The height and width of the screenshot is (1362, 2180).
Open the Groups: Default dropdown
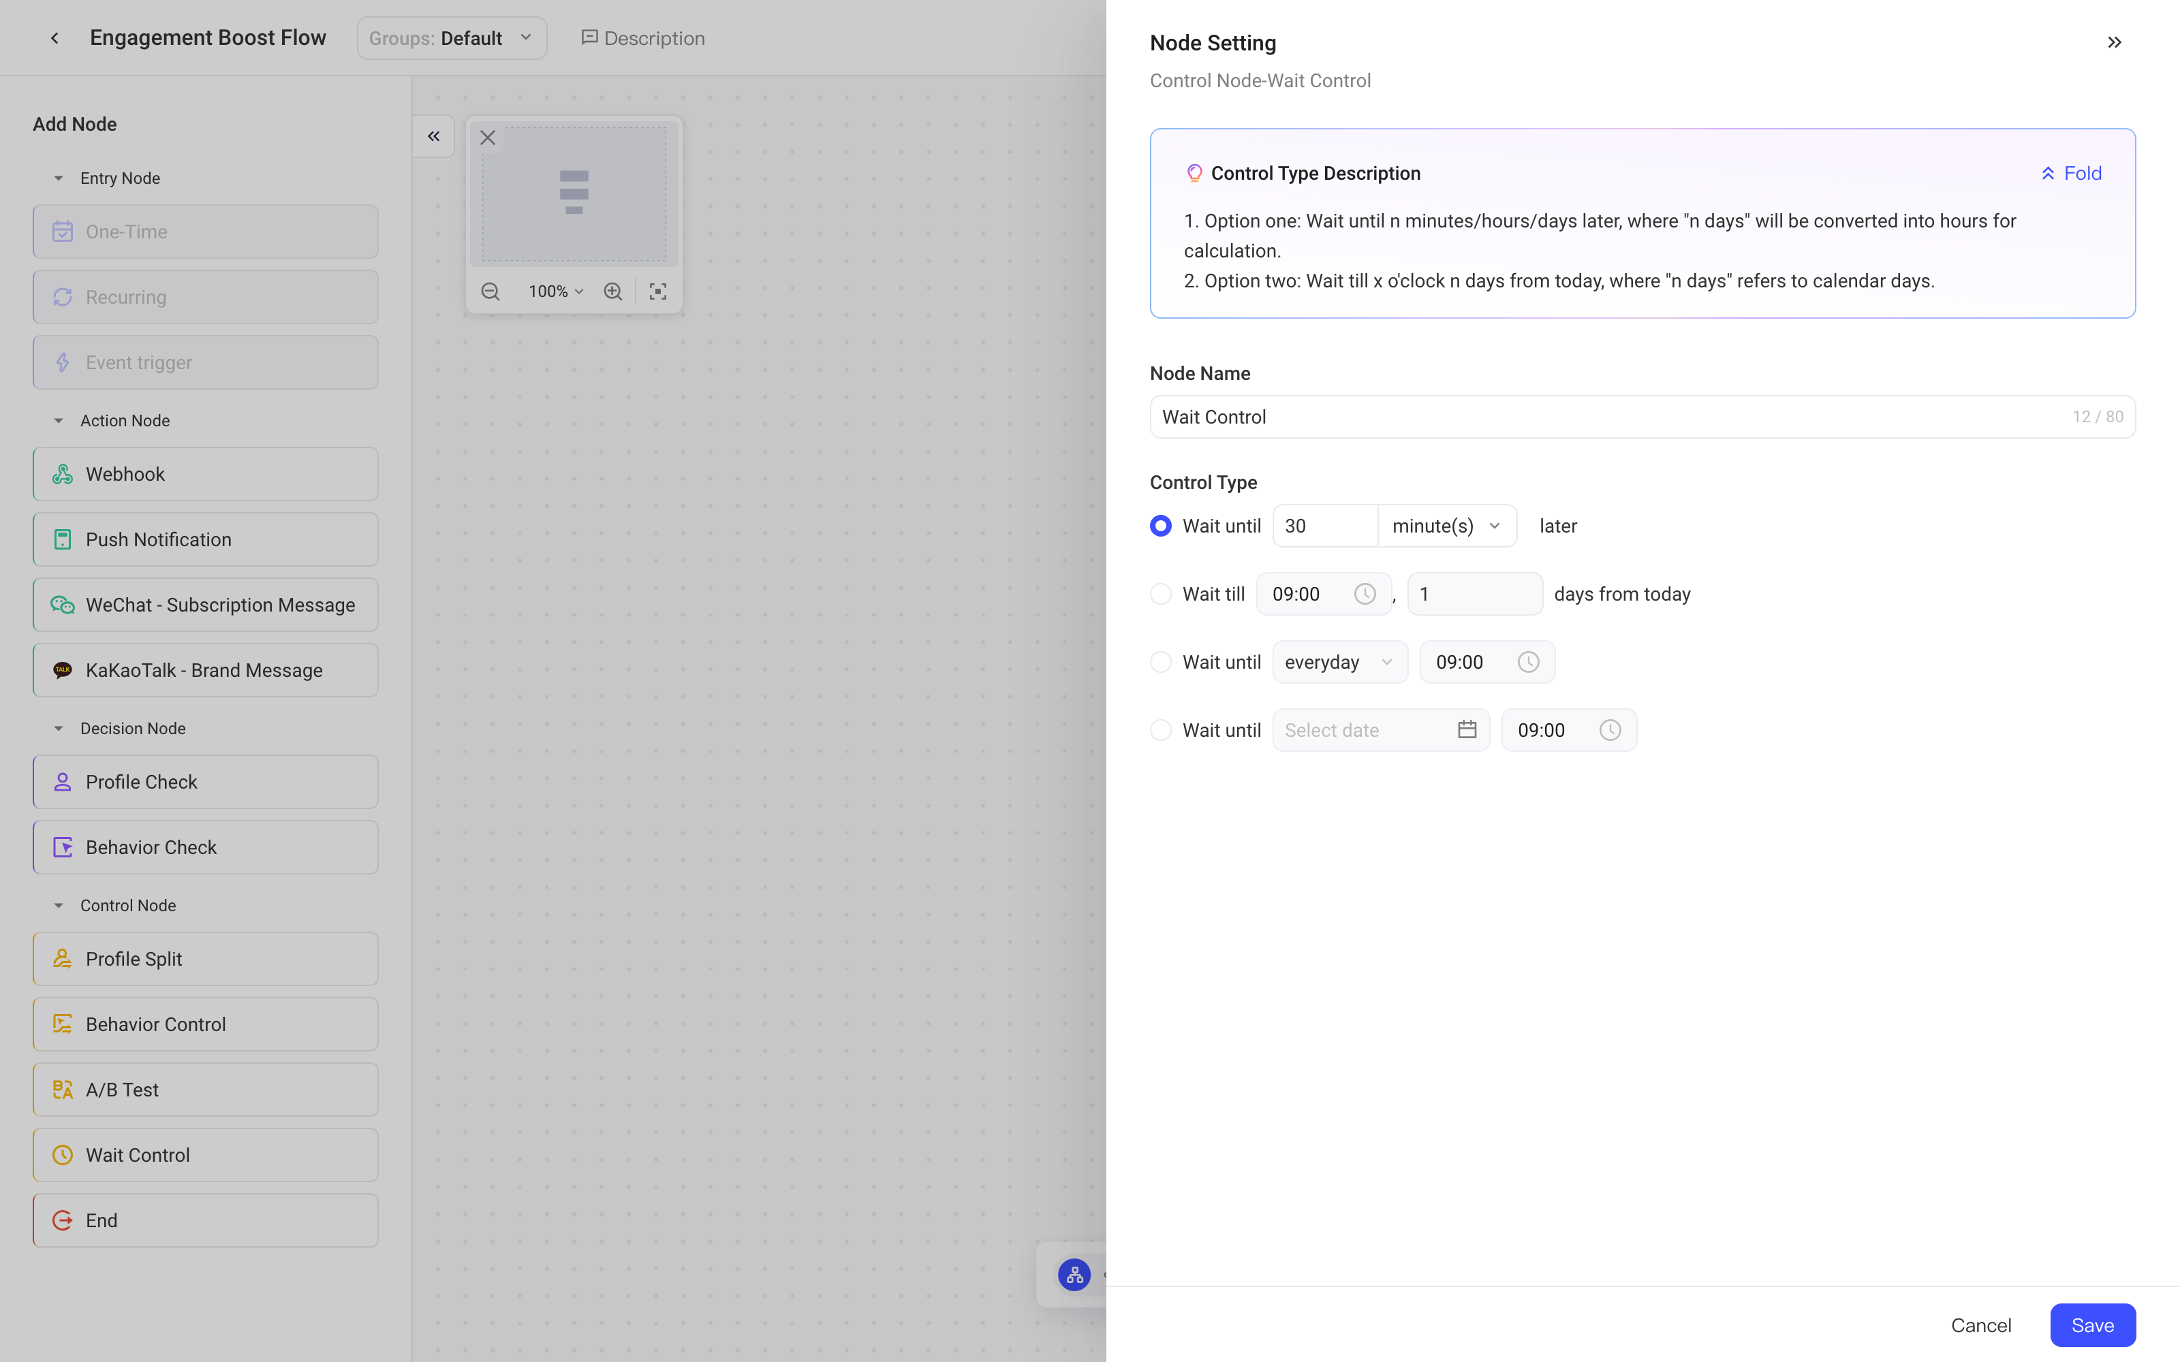click(451, 38)
